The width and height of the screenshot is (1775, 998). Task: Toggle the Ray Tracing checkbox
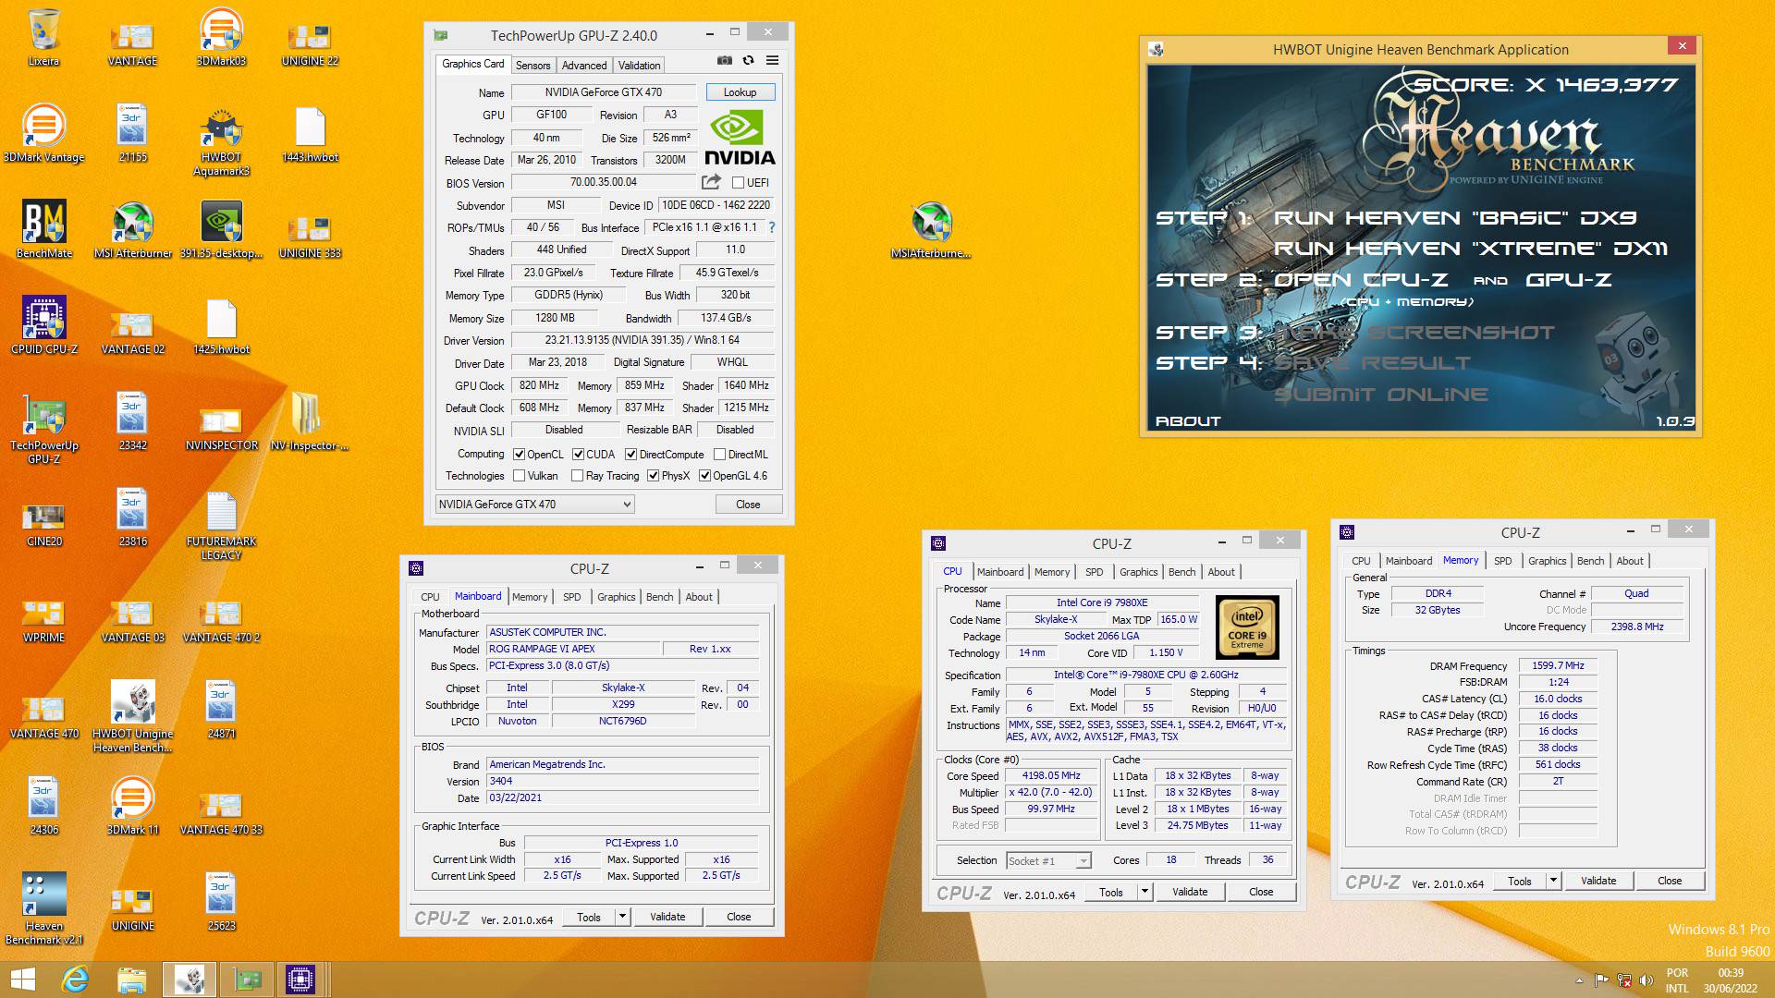coord(578,476)
